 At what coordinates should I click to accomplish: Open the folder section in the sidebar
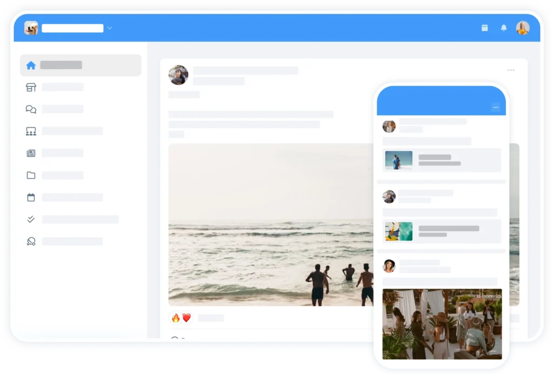pyautogui.click(x=31, y=175)
